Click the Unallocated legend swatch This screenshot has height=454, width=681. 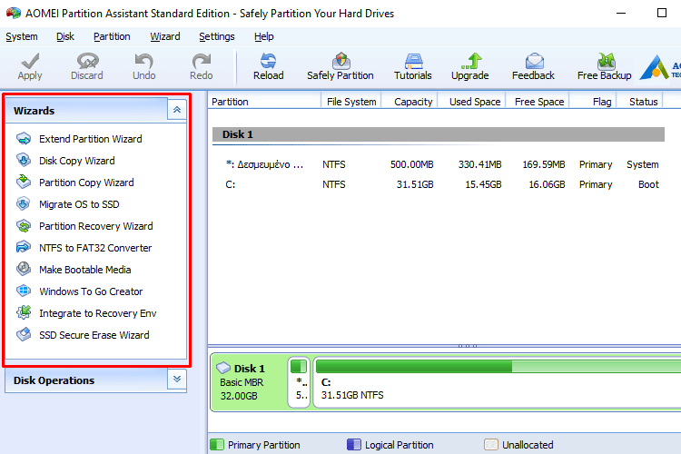[490, 444]
